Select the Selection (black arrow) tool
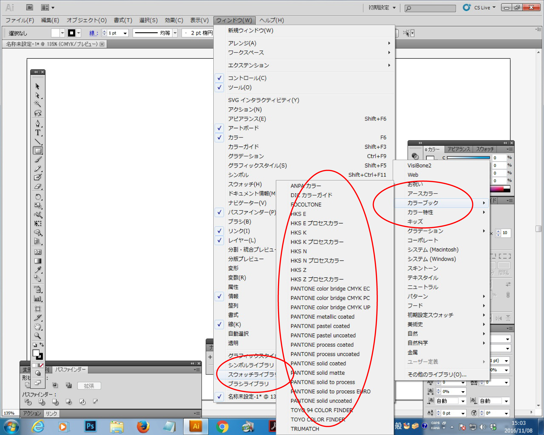544x435 pixels. coord(38,86)
